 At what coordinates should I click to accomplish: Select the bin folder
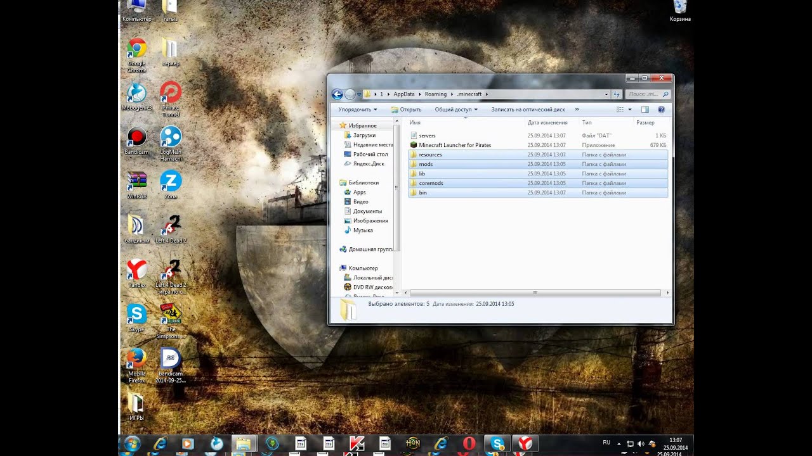tap(538, 193)
